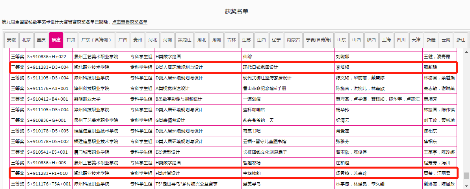Select the 江苏 province tab

click(247, 40)
